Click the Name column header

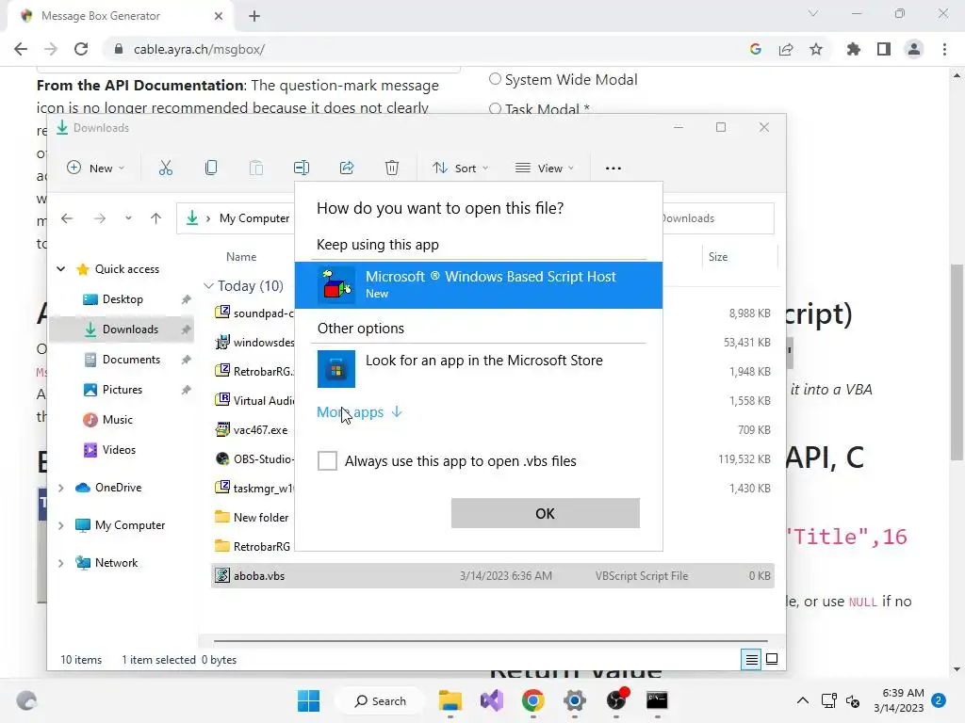click(x=241, y=256)
